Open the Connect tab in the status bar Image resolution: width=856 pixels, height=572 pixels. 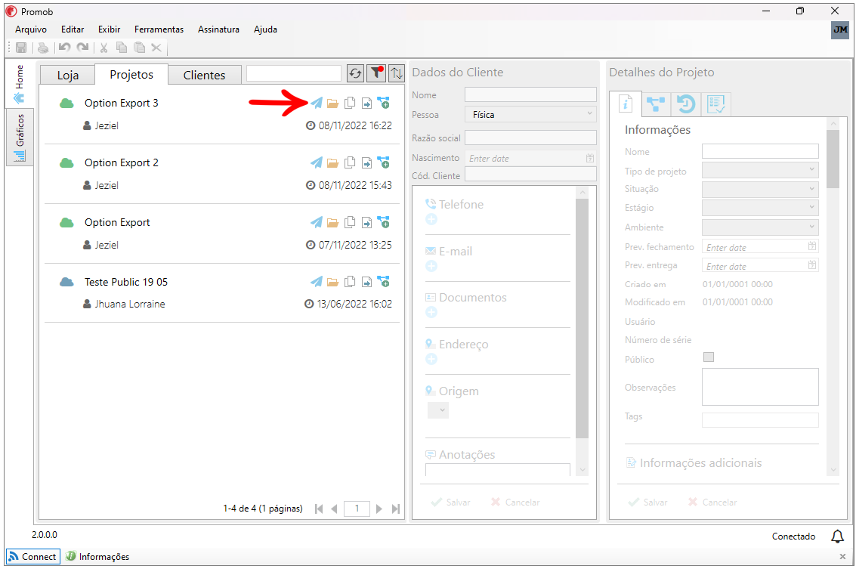pos(33,557)
